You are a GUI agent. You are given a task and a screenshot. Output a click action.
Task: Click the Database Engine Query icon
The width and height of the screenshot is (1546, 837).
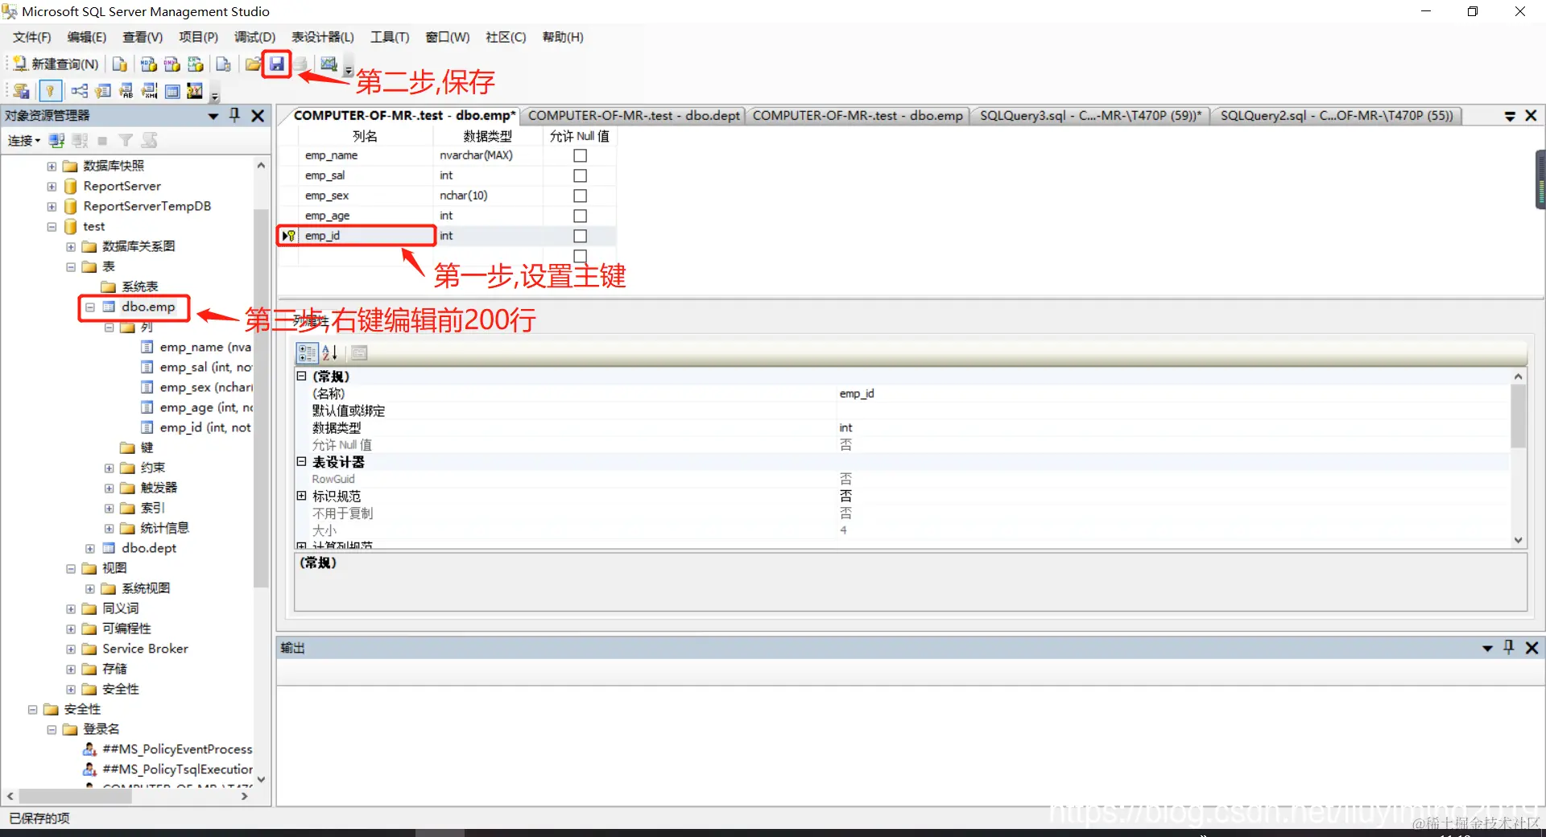119,64
